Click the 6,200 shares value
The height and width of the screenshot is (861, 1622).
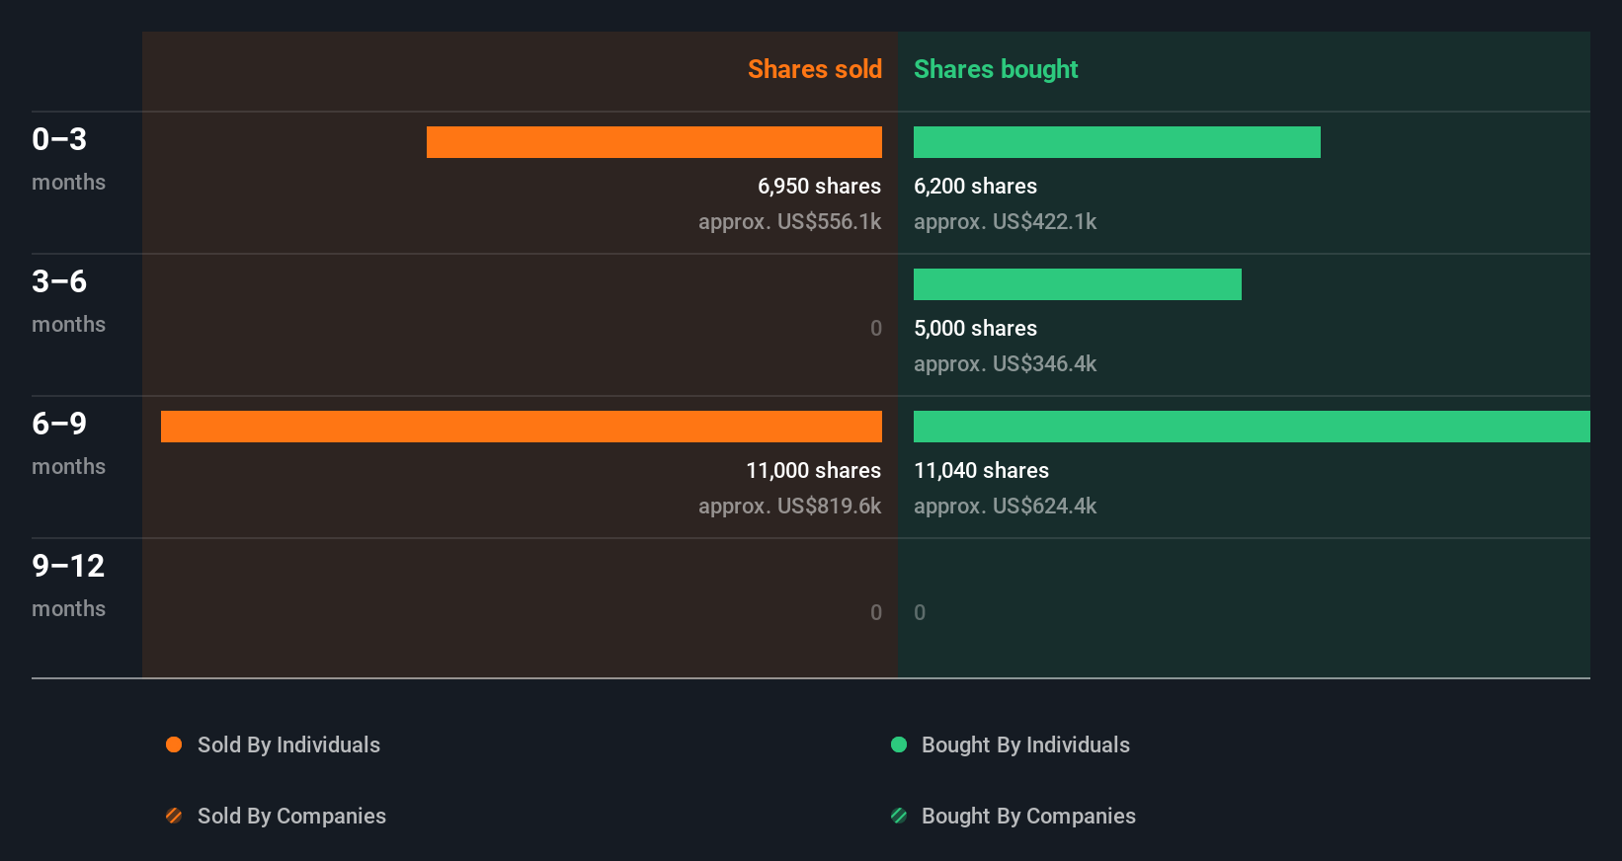click(975, 186)
